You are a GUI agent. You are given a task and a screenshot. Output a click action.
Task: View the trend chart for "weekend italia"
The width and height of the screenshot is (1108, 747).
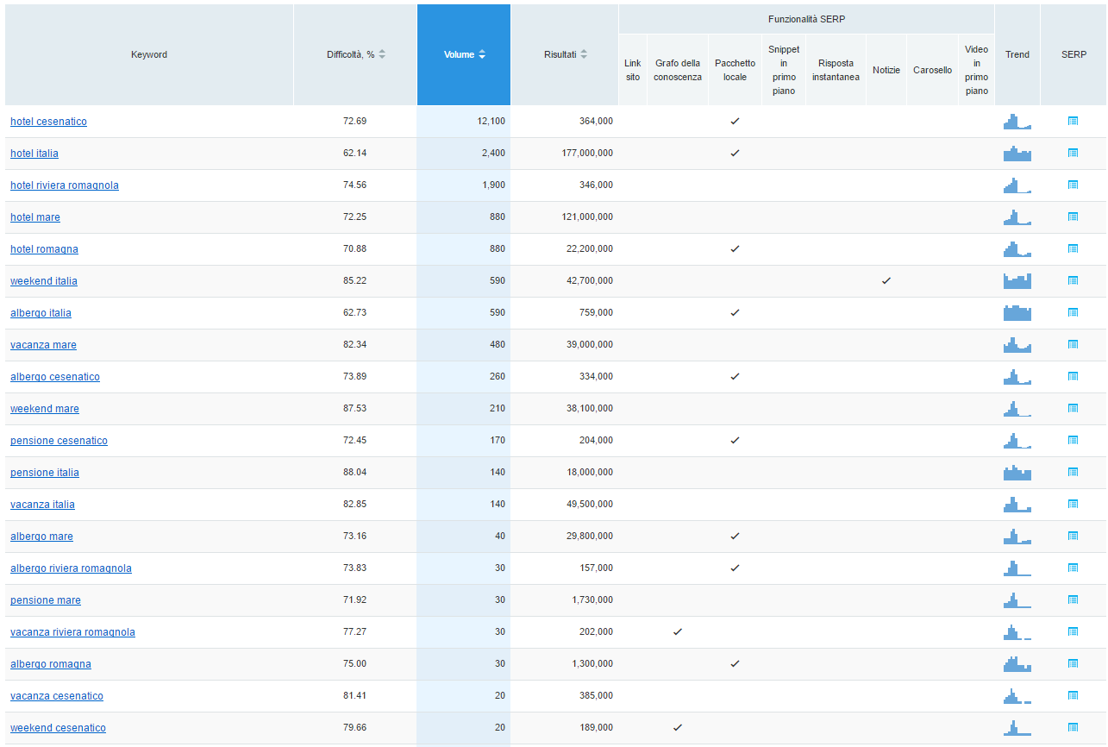click(x=1017, y=280)
